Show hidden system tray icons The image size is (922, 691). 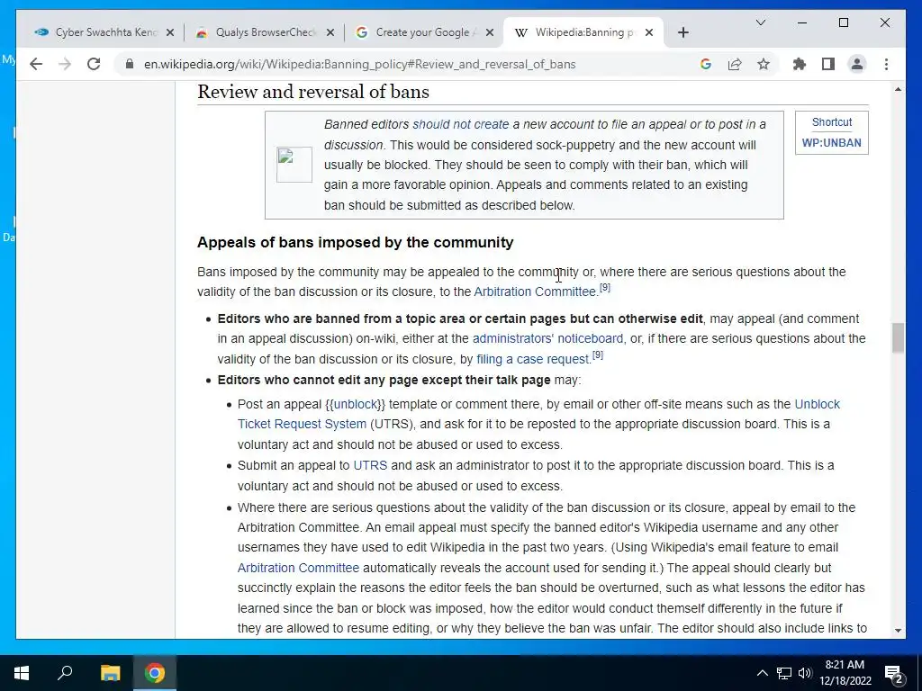[762, 673]
